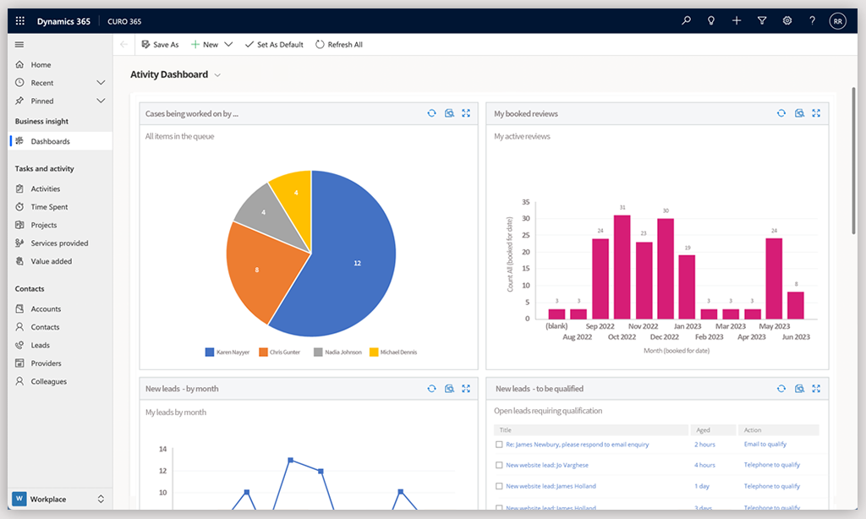Open the Ativity Dashboard selector dropdown
Viewport: 866px width, 519px height.
(217, 75)
